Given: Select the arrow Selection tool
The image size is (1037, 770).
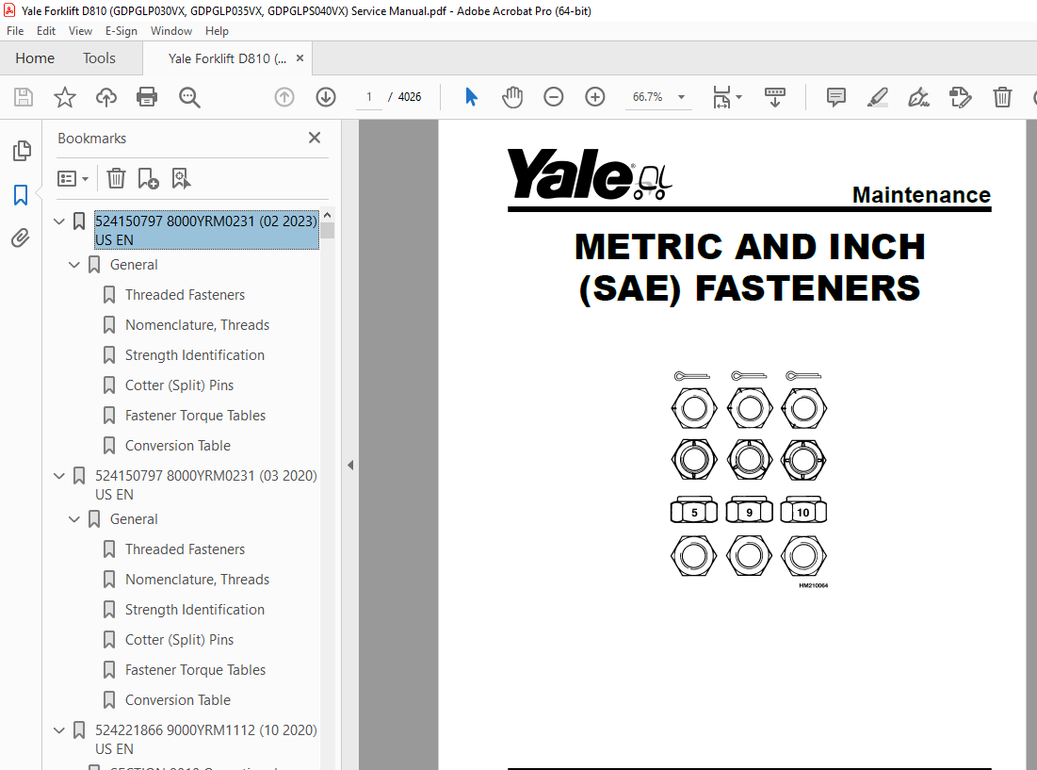Looking at the screenshot, I should pyautogui.click(x=471, y=97).
